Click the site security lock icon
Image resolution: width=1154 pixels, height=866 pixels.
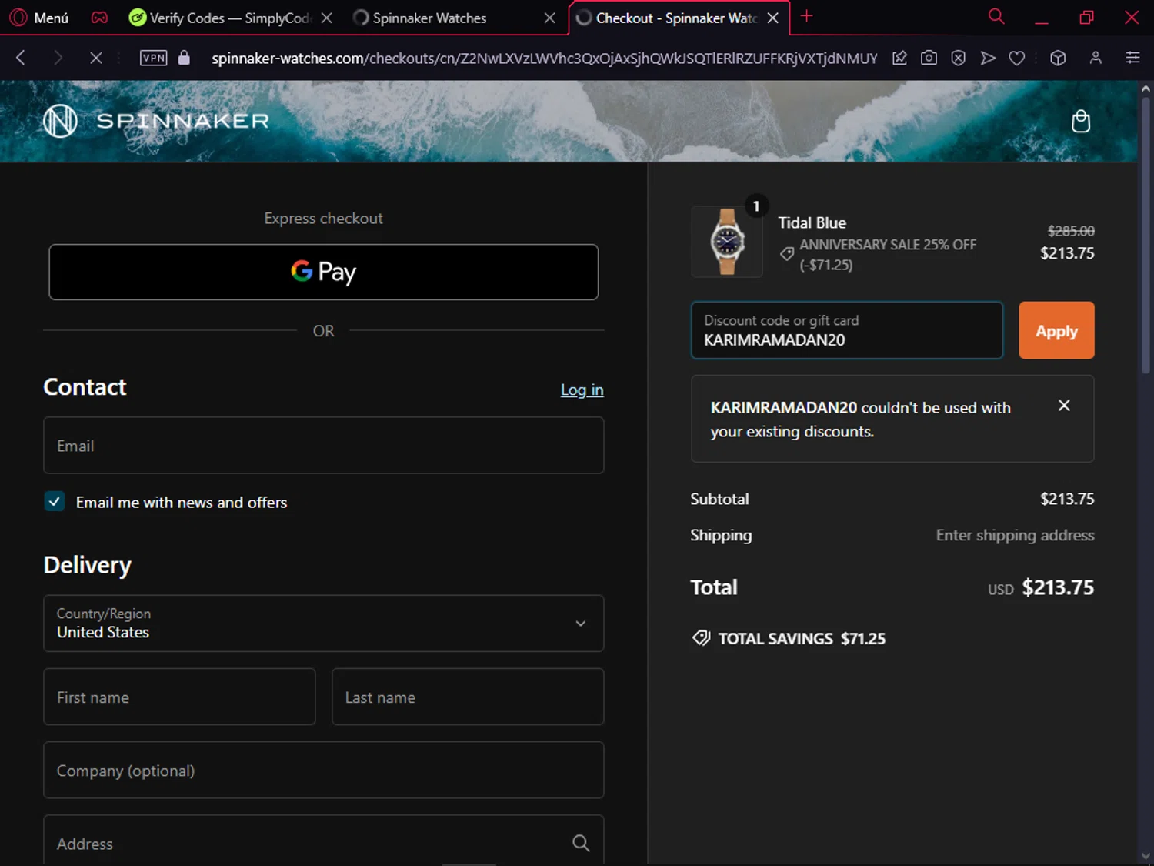click(184, 58)
